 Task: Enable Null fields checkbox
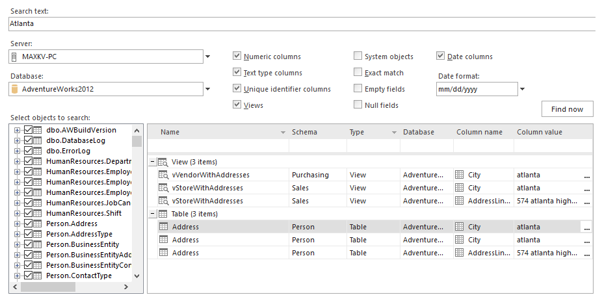[358, 105]
